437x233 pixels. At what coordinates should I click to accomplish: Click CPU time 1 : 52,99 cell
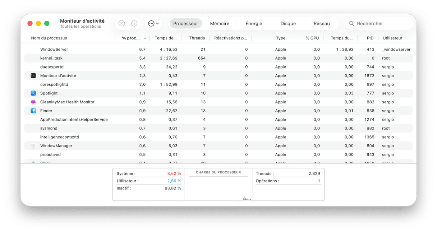coord(169,84)
